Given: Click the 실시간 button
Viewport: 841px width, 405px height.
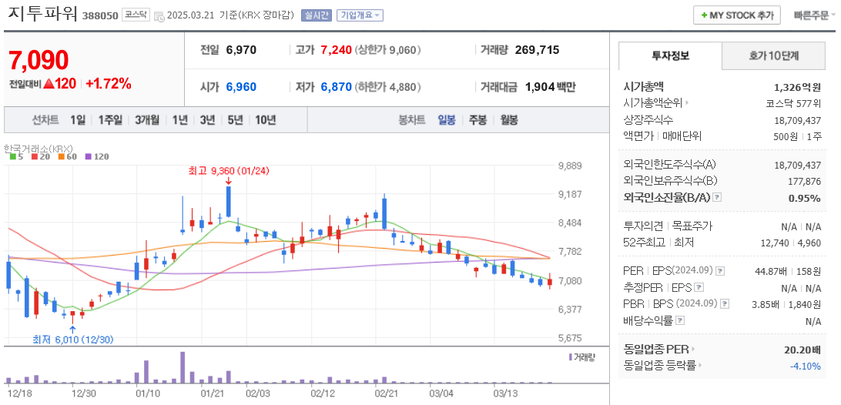Looking at the screenshot, I should [x=317, y=15].
